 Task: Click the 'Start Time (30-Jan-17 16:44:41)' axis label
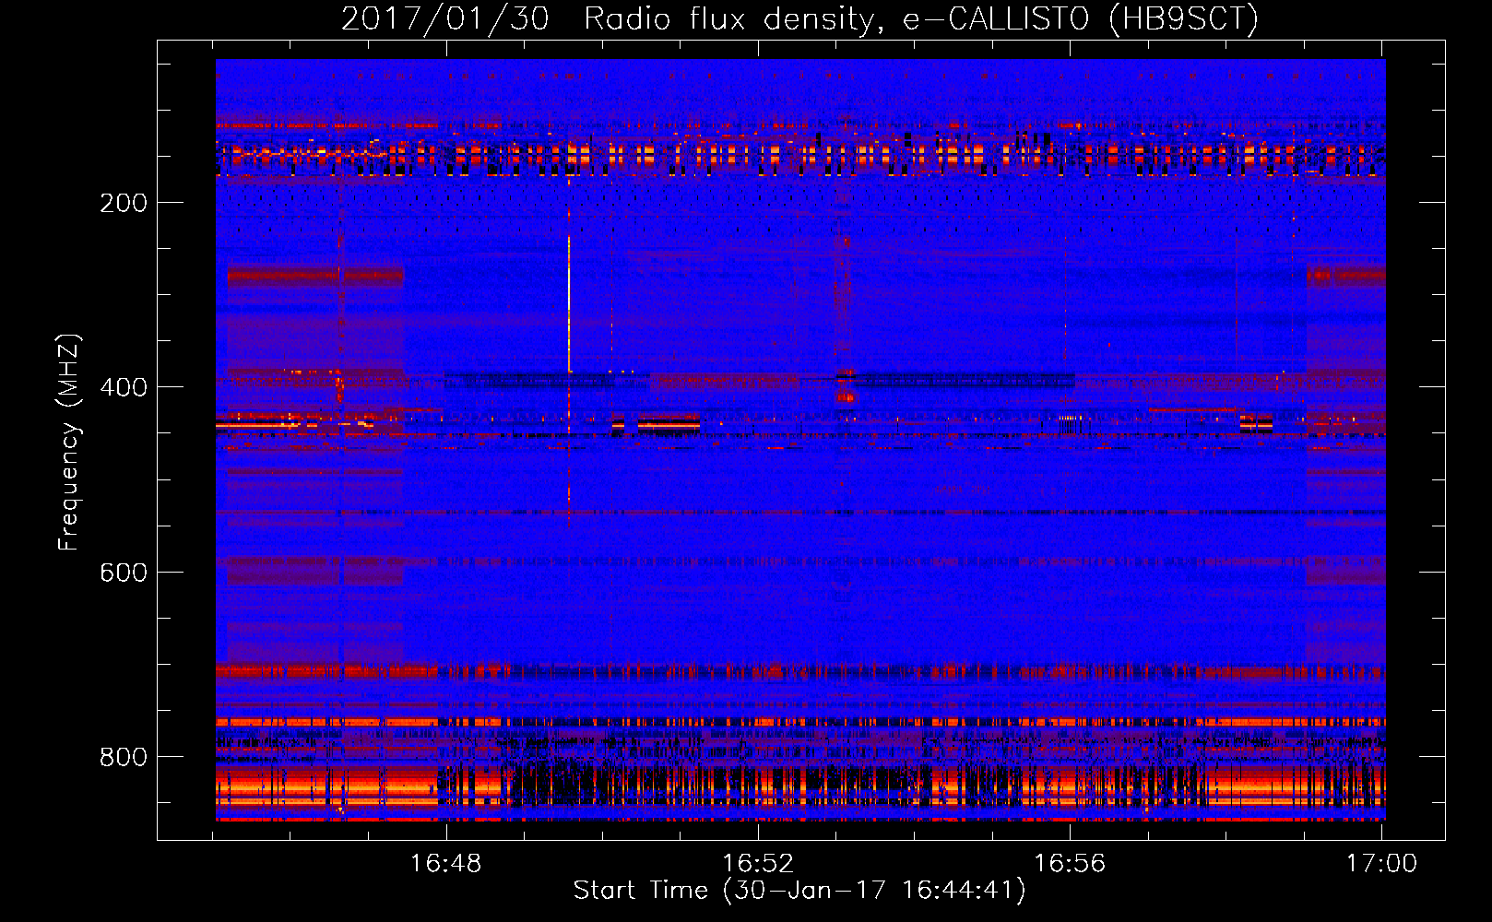[799, 891]
